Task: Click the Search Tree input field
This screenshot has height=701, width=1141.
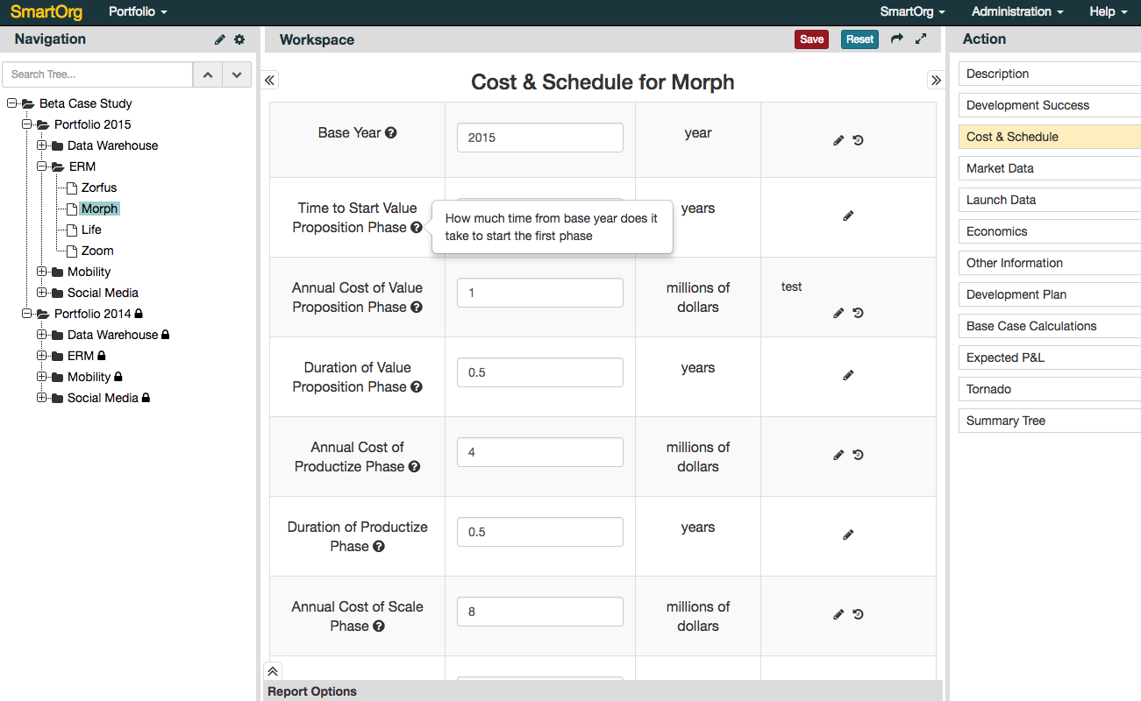Action: (x=97, y=74)
